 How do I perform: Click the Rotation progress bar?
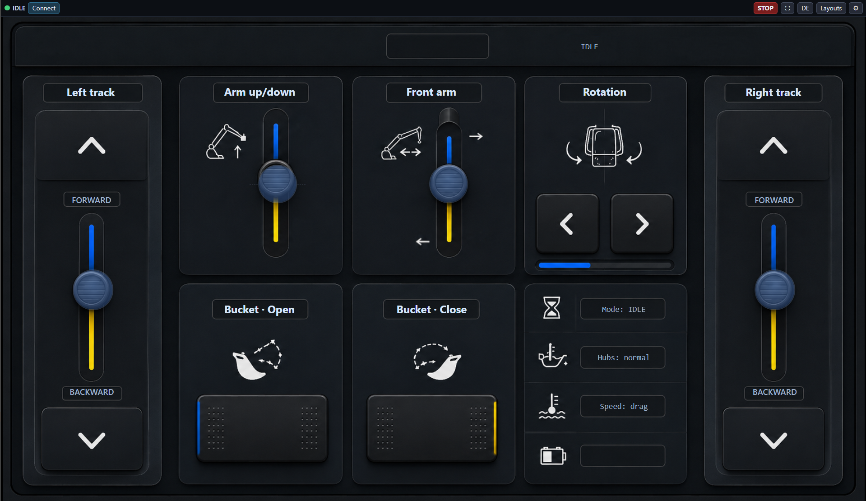tap(604, 265)
